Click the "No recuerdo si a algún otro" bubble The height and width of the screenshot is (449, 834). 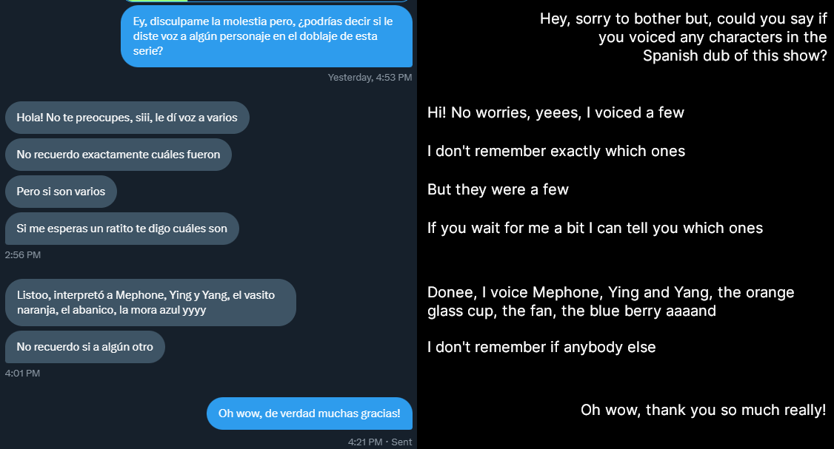84,347
